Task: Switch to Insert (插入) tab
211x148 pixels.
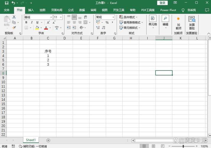Action: click(x=31, y=10)
